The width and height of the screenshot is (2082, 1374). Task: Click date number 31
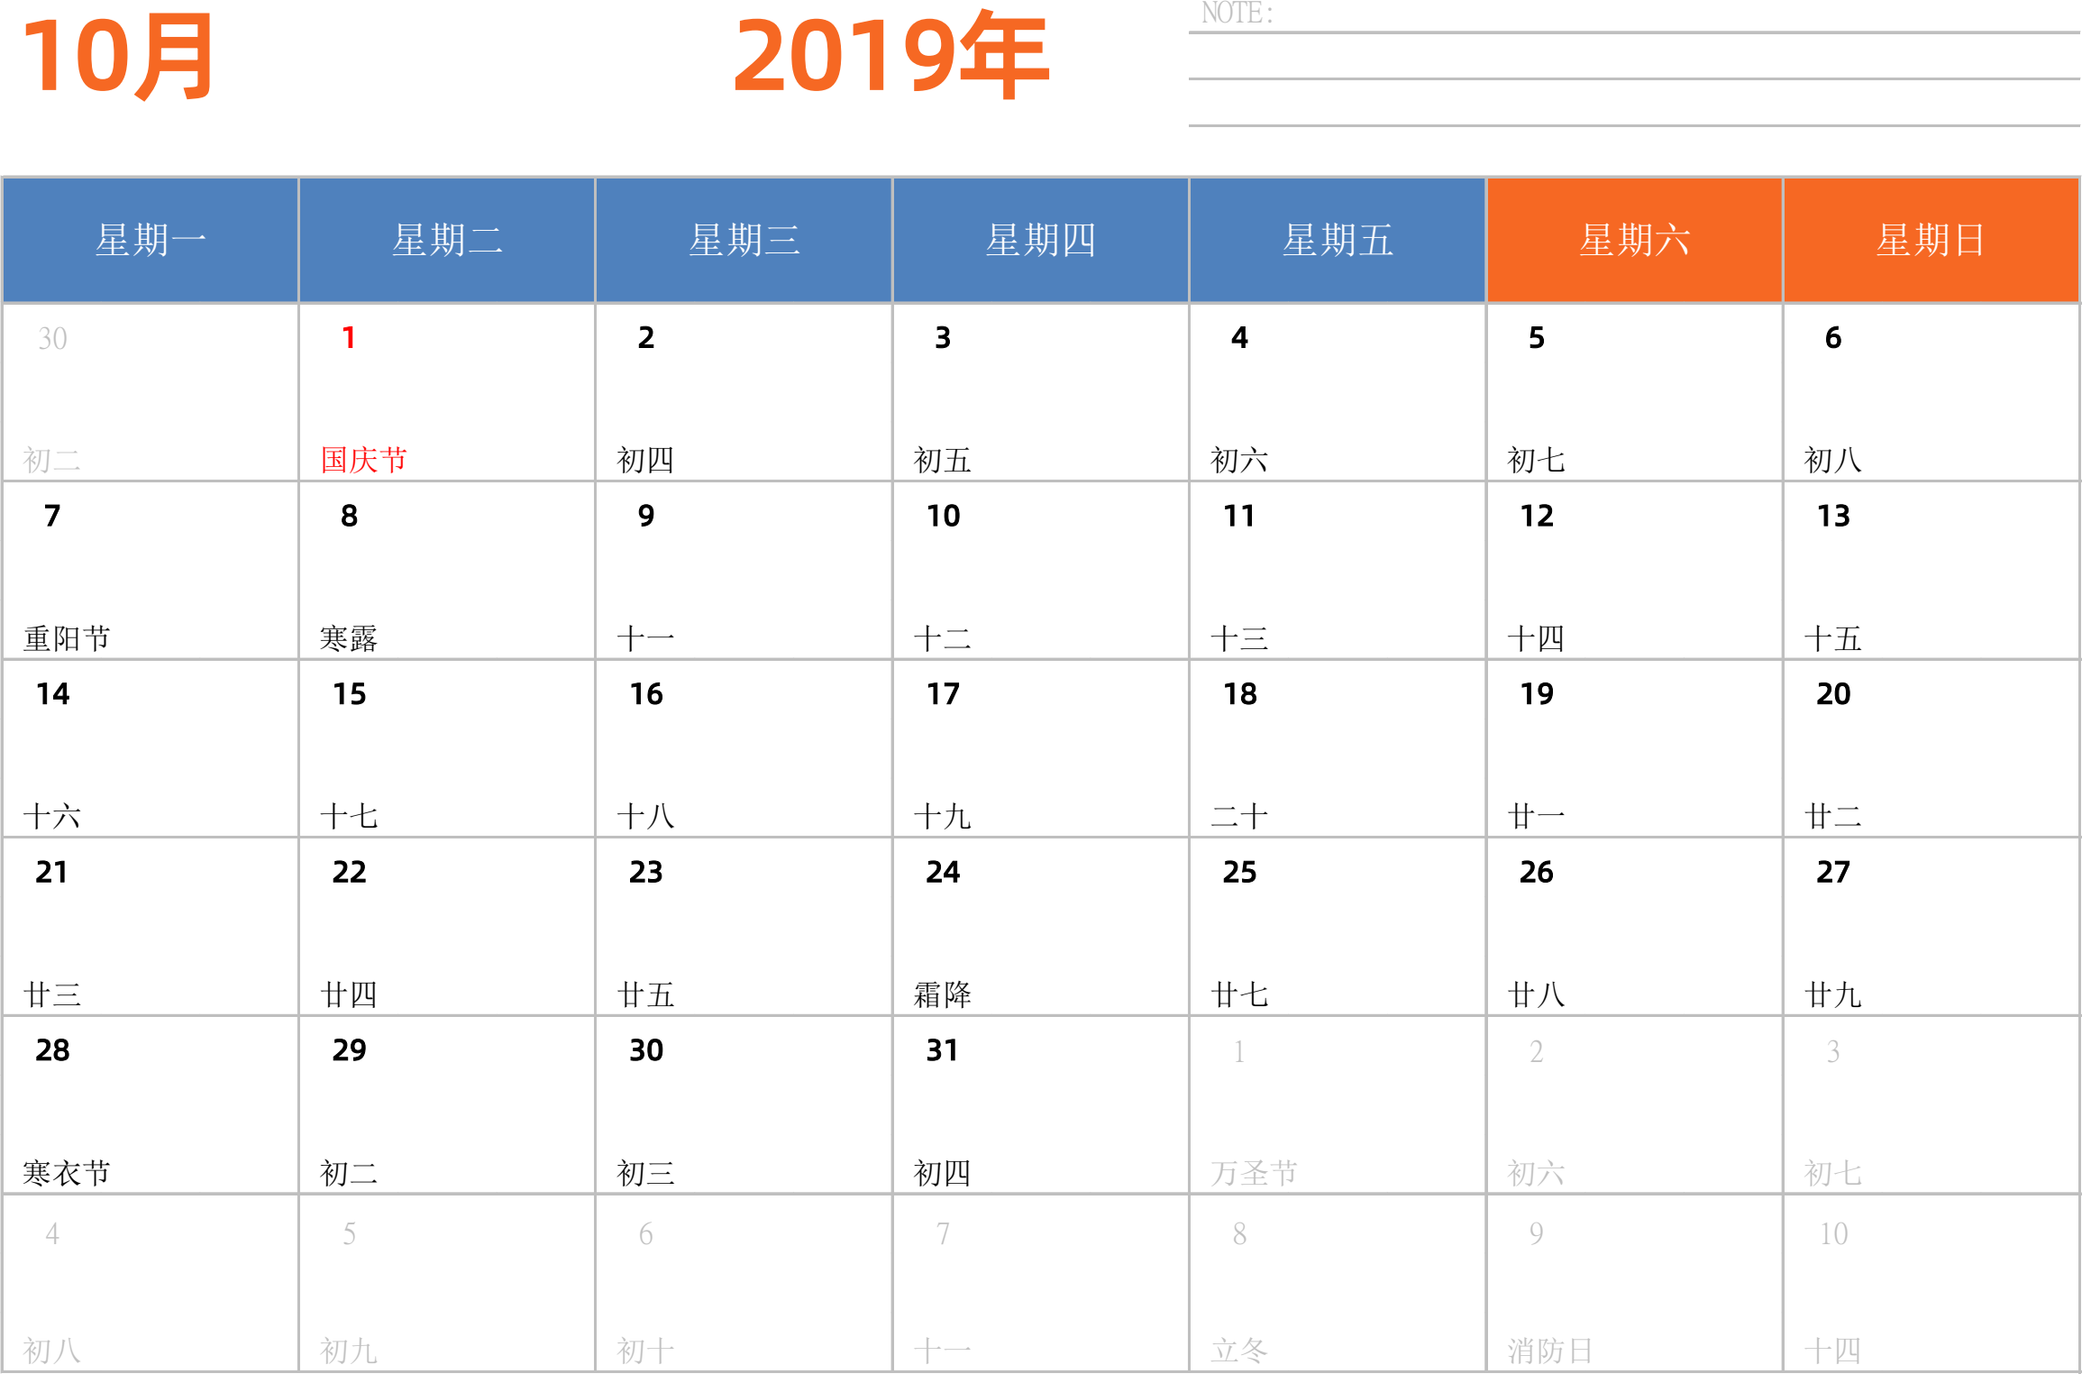[x=942, y=1050]
